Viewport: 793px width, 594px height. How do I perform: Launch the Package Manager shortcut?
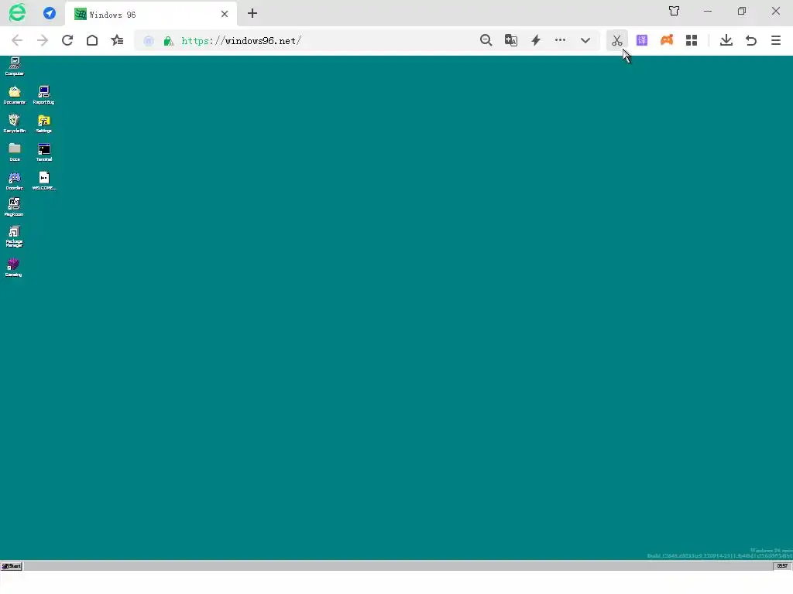point(14,237)
